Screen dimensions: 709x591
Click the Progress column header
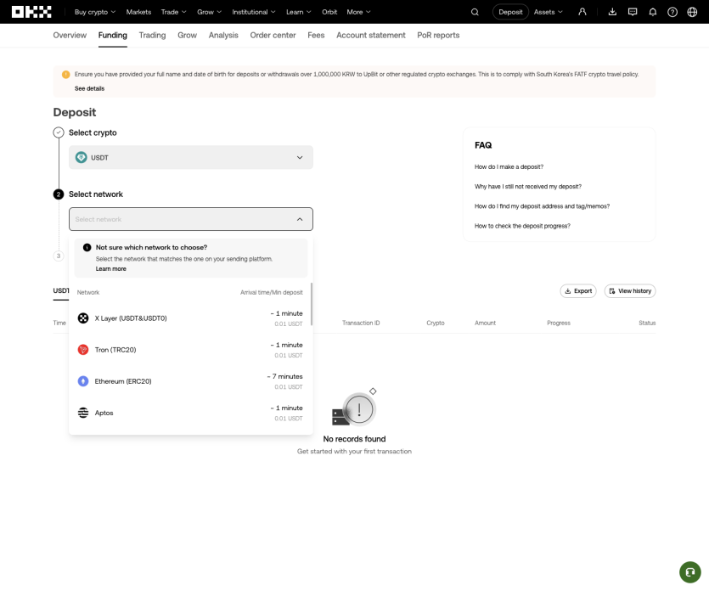click(559, 323)
